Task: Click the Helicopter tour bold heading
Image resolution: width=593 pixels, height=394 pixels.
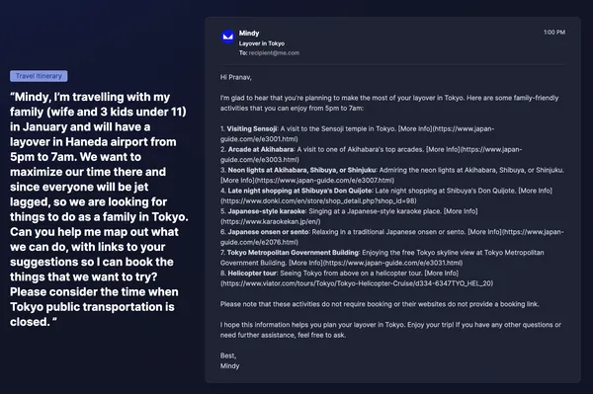Action: pos(252,274)
